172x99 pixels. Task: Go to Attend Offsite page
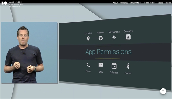[149, 3]
